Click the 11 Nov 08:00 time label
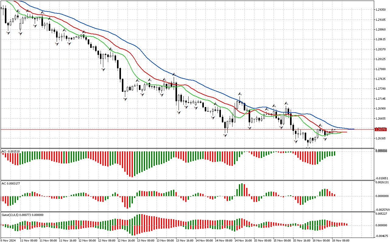The image size is (390, 244). click(x=48, y=241)
